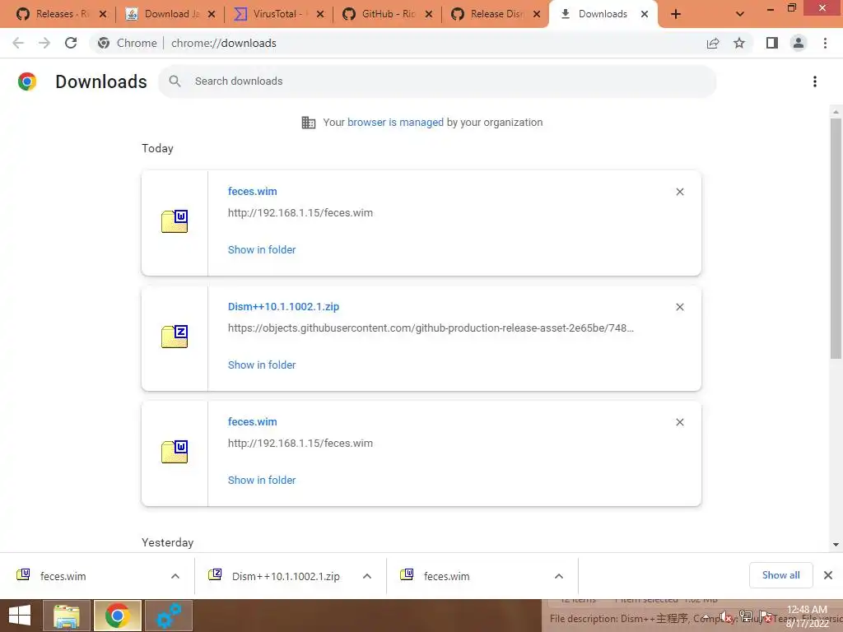Click the Chrome site info icon
Image resolution: width=843 pixels, height=632 pixels.
click(x=104, y=43)
